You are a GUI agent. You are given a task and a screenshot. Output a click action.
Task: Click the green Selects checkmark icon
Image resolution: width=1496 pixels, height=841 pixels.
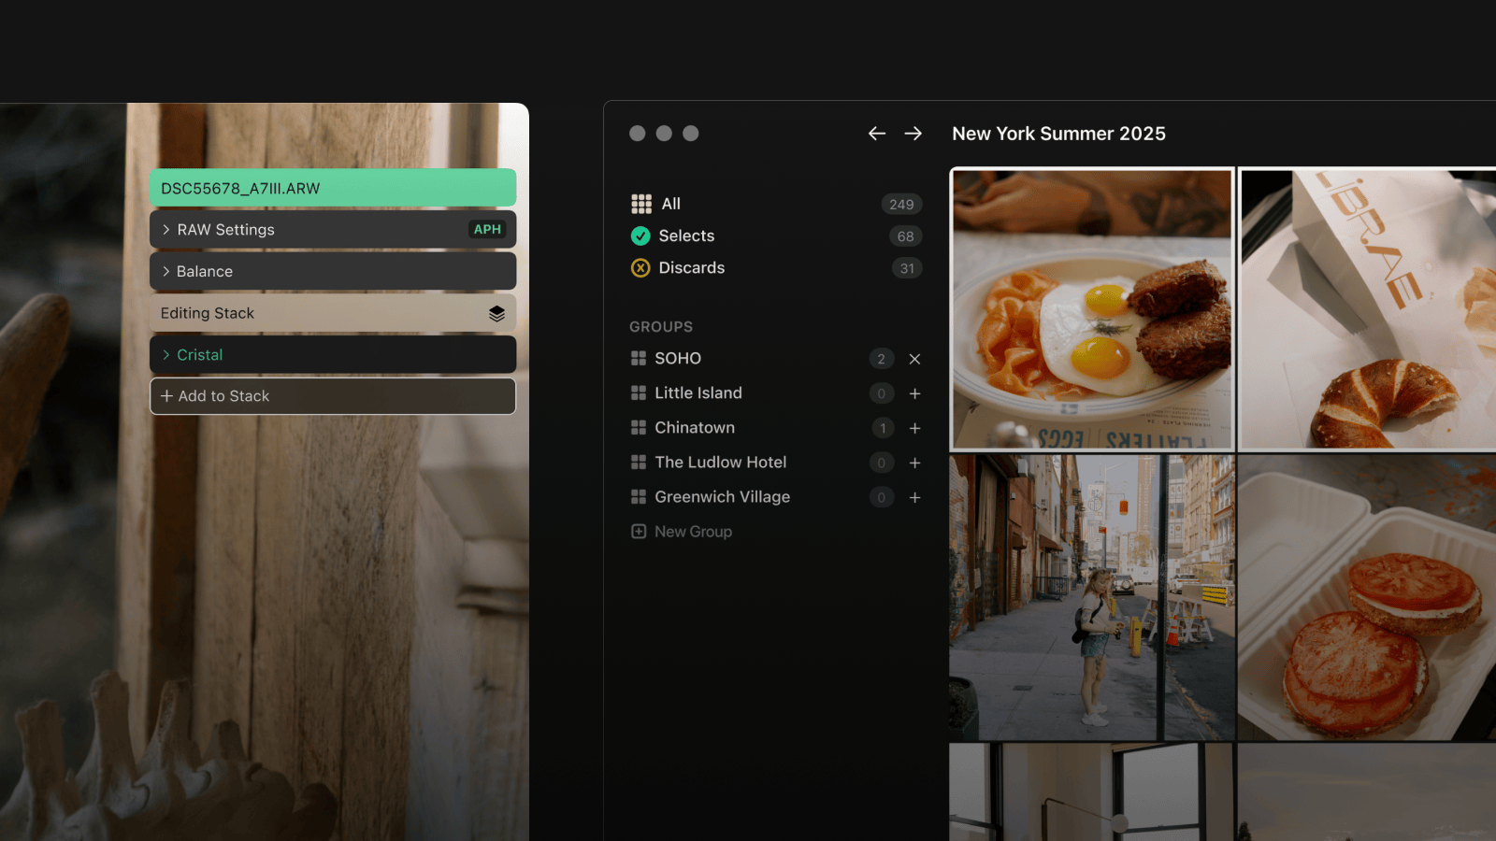(x=640, y=236)
